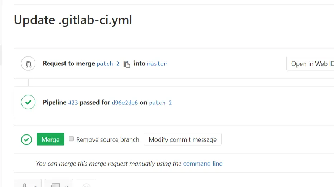Viewport: 334px width, 187px height.
Task: Add a thumbs up reaction
Action: (28, 184)
